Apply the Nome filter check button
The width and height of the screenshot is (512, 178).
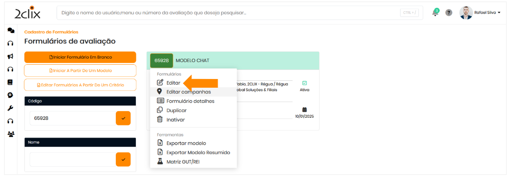click(123, 159)
